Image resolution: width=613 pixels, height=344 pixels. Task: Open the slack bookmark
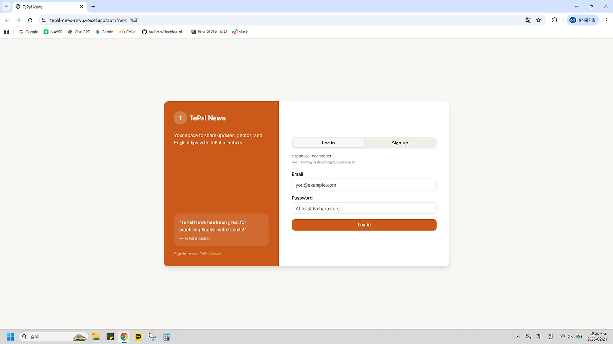point(240,32)
